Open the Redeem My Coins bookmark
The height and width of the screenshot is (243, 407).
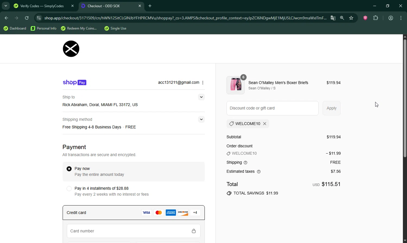(x=79, y=28)
